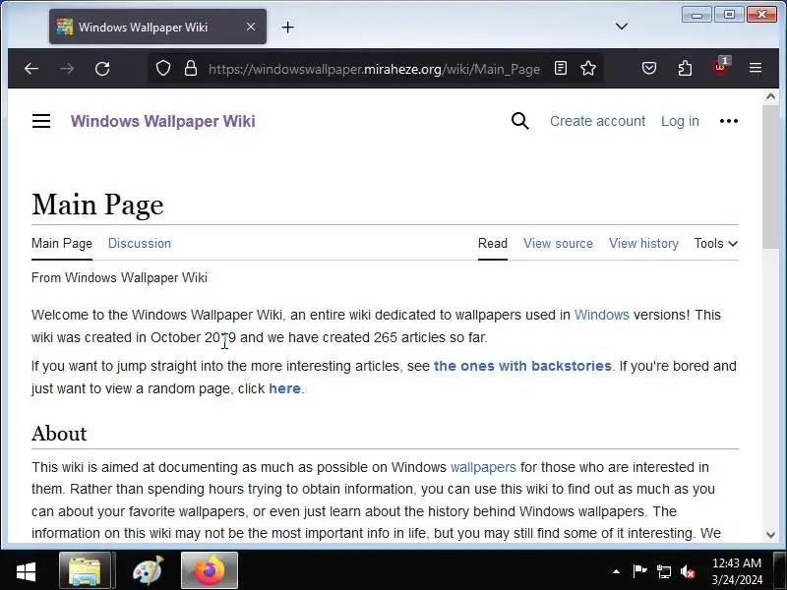
Task: Open the wiki search magnifier
Action: click(520, 121)
